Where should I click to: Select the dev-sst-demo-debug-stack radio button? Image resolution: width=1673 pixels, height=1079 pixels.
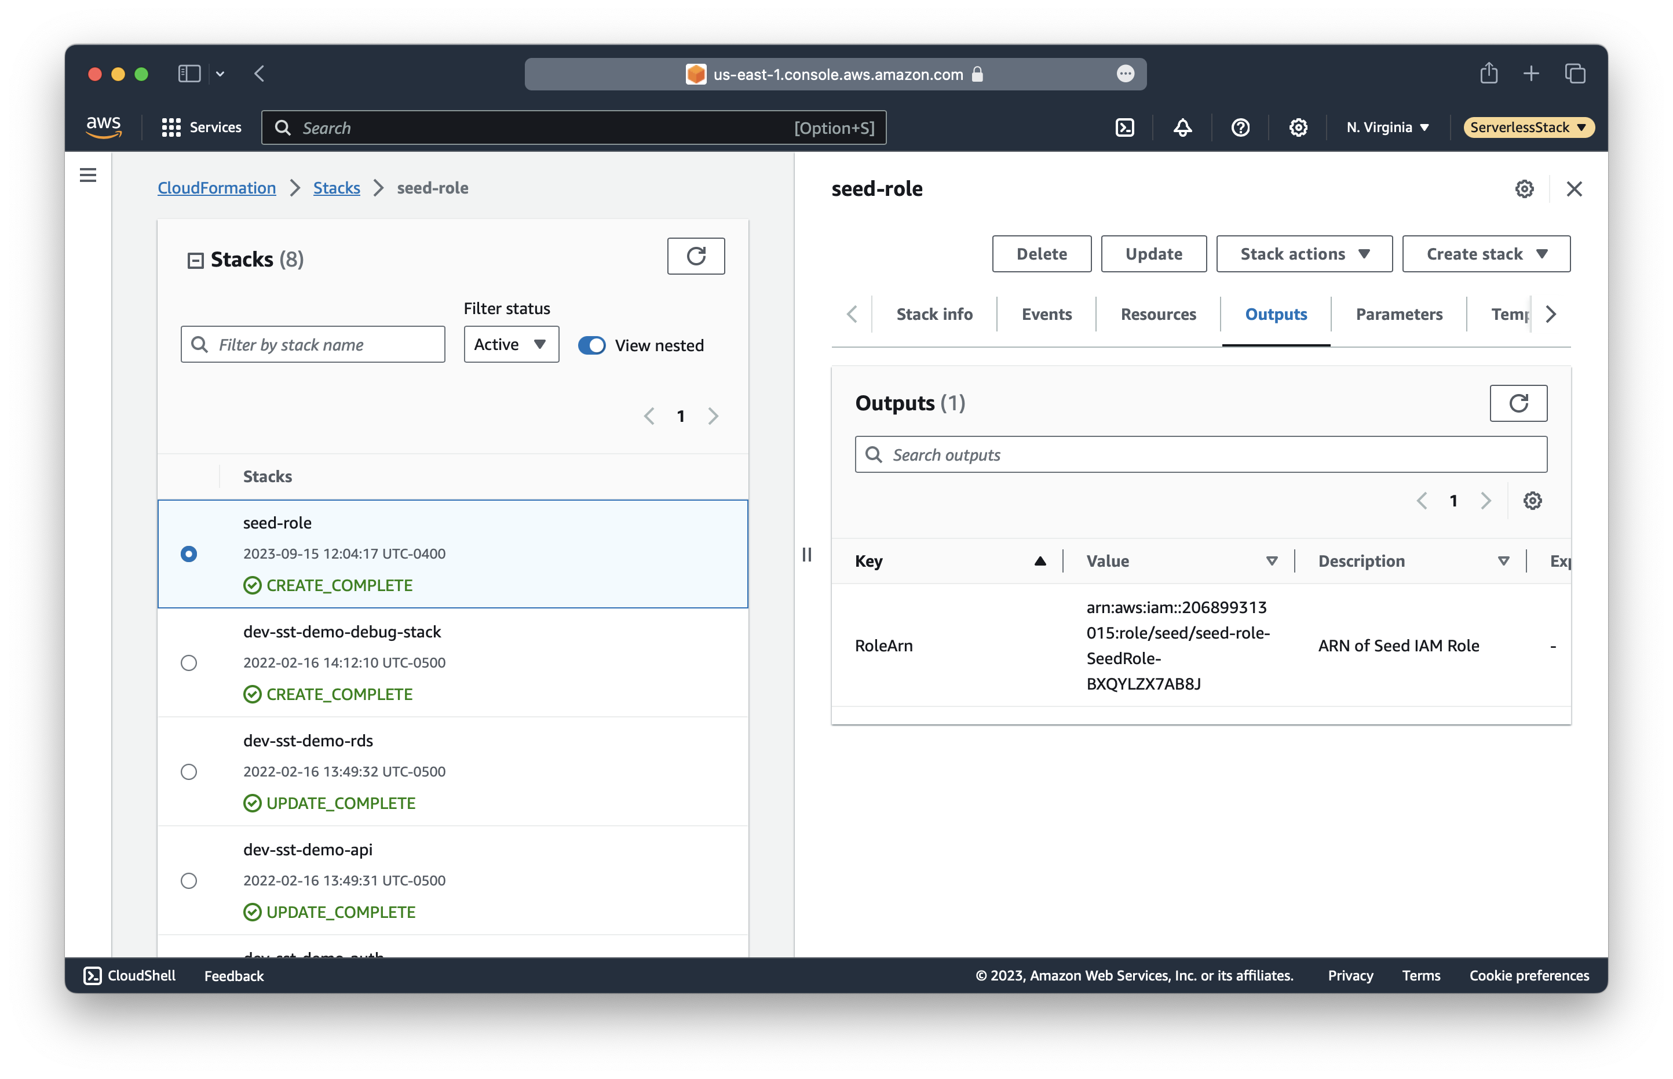(x=189, y=663)
